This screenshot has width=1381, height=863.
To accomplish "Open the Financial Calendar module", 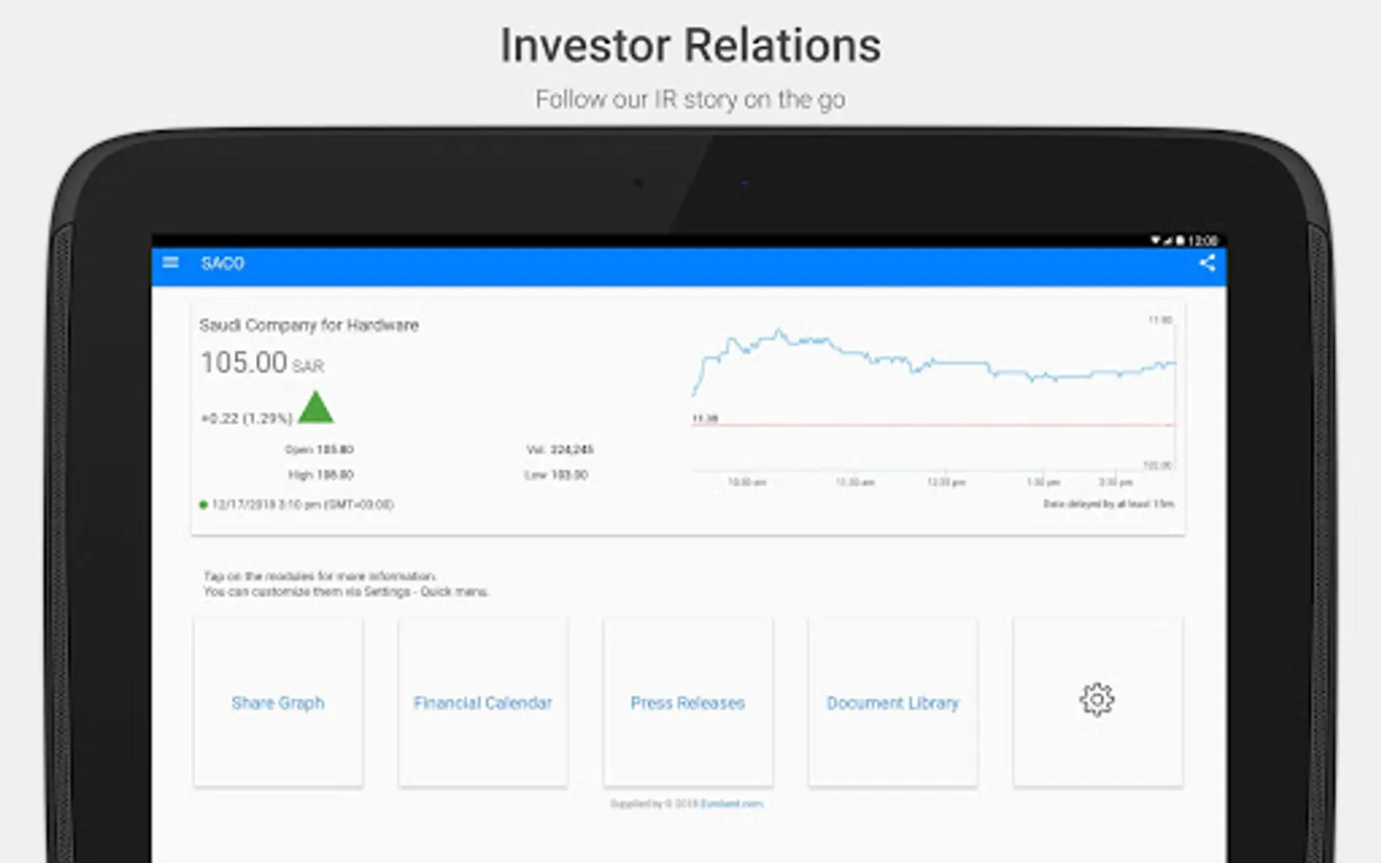I will pos(483,702).
